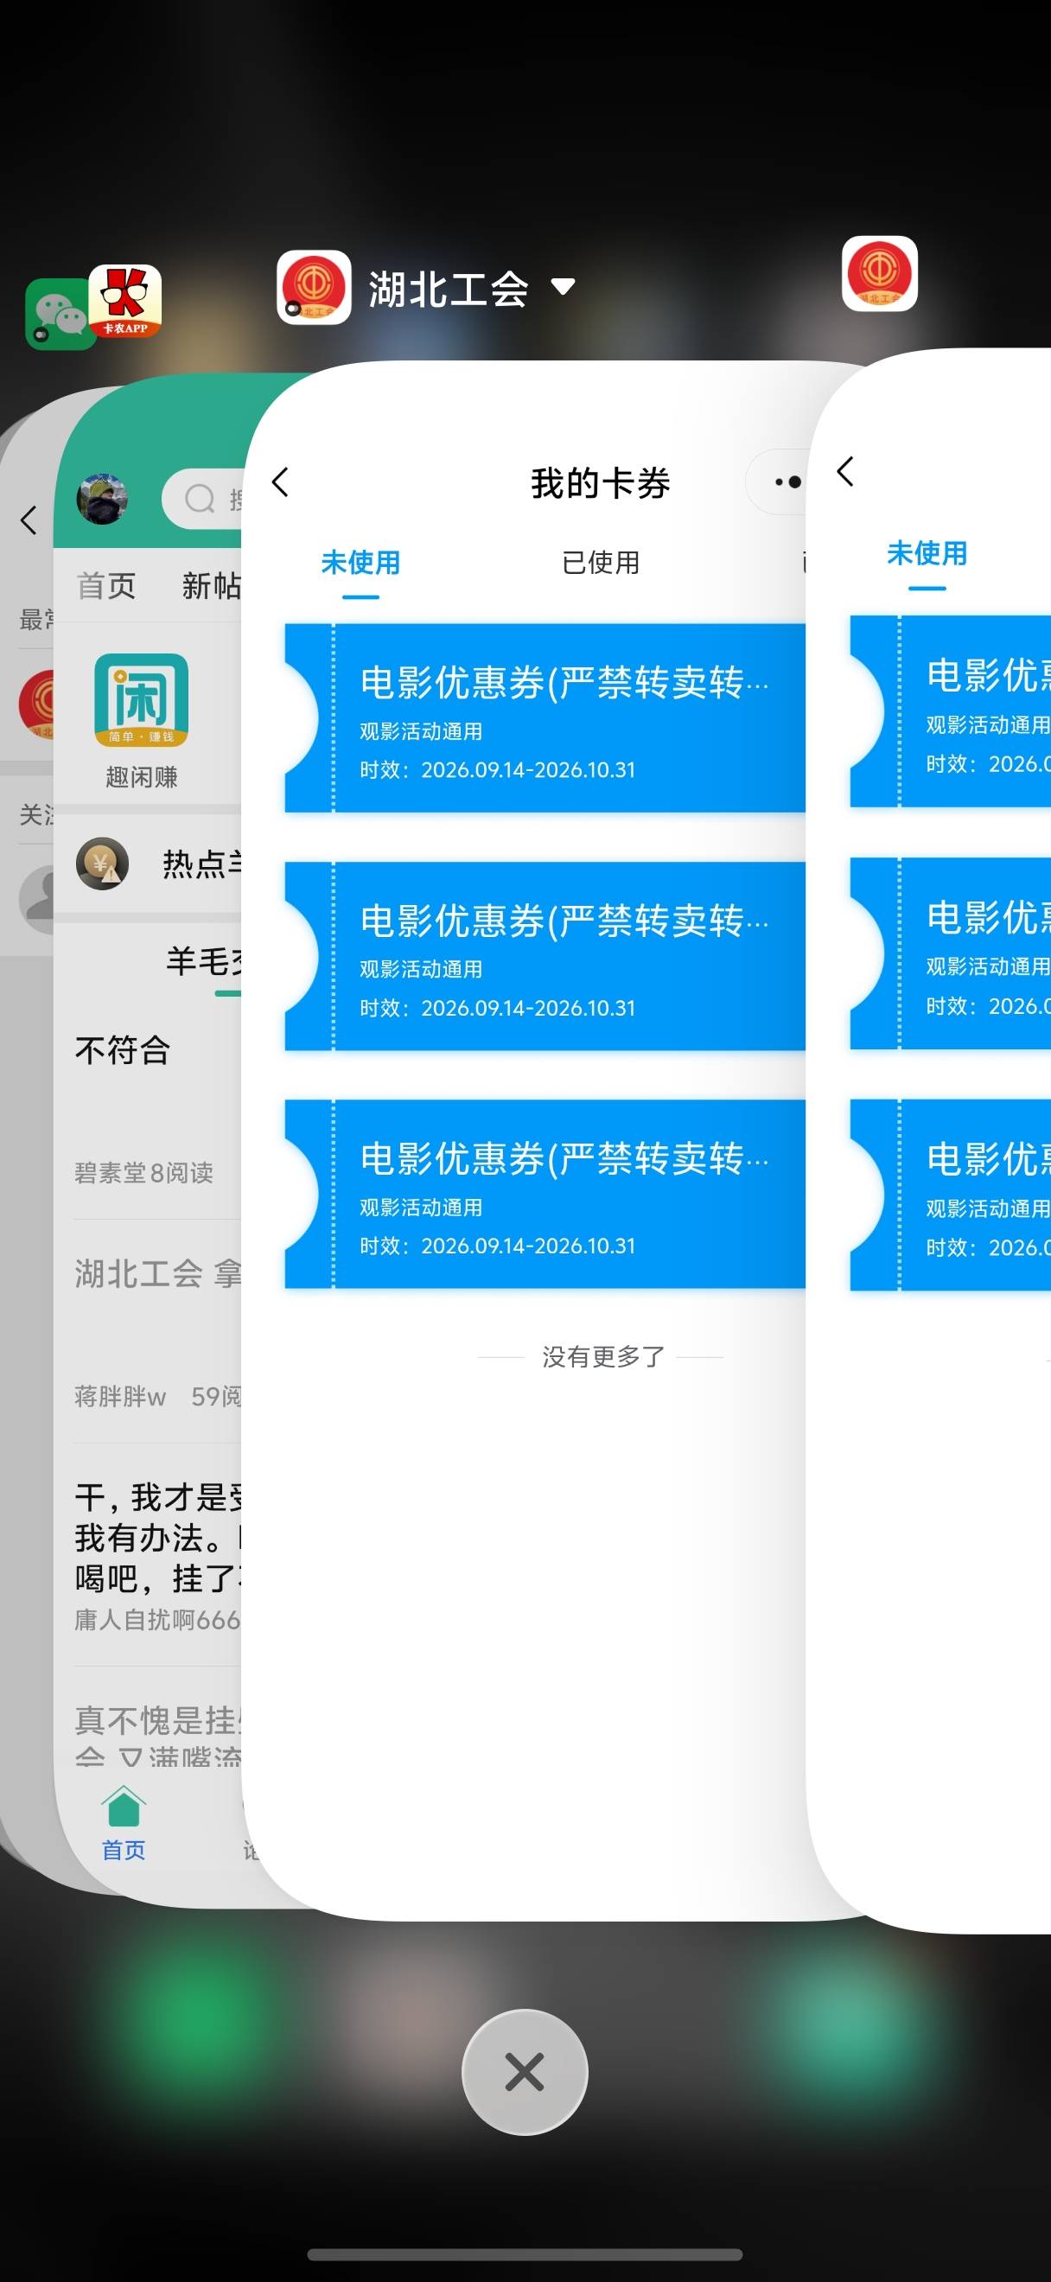Tap 没有更多了 footer text
The width and height of the screenshot is (1051, 2282).
(x=603, y=1356)
